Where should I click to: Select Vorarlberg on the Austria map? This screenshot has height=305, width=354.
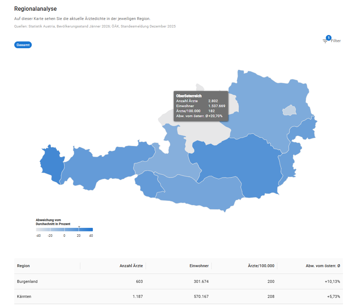click(51, 164)
